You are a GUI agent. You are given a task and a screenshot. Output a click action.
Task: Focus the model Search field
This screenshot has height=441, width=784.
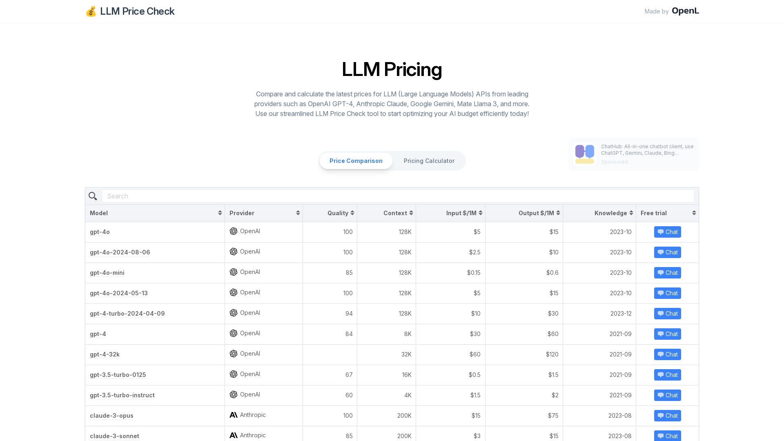click(398, 196)
